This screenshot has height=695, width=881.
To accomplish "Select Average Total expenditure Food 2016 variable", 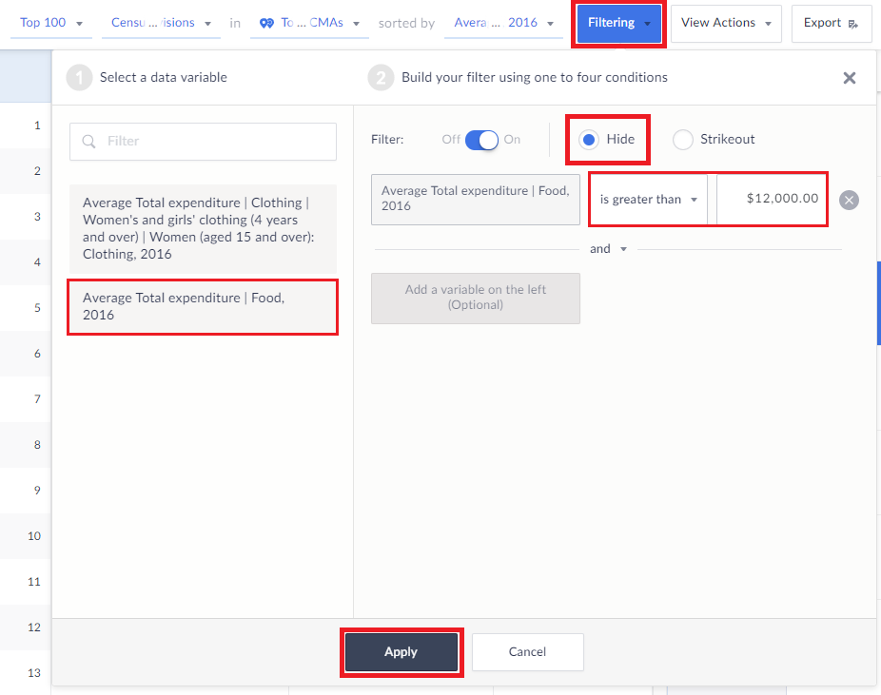I will point(203,306).
